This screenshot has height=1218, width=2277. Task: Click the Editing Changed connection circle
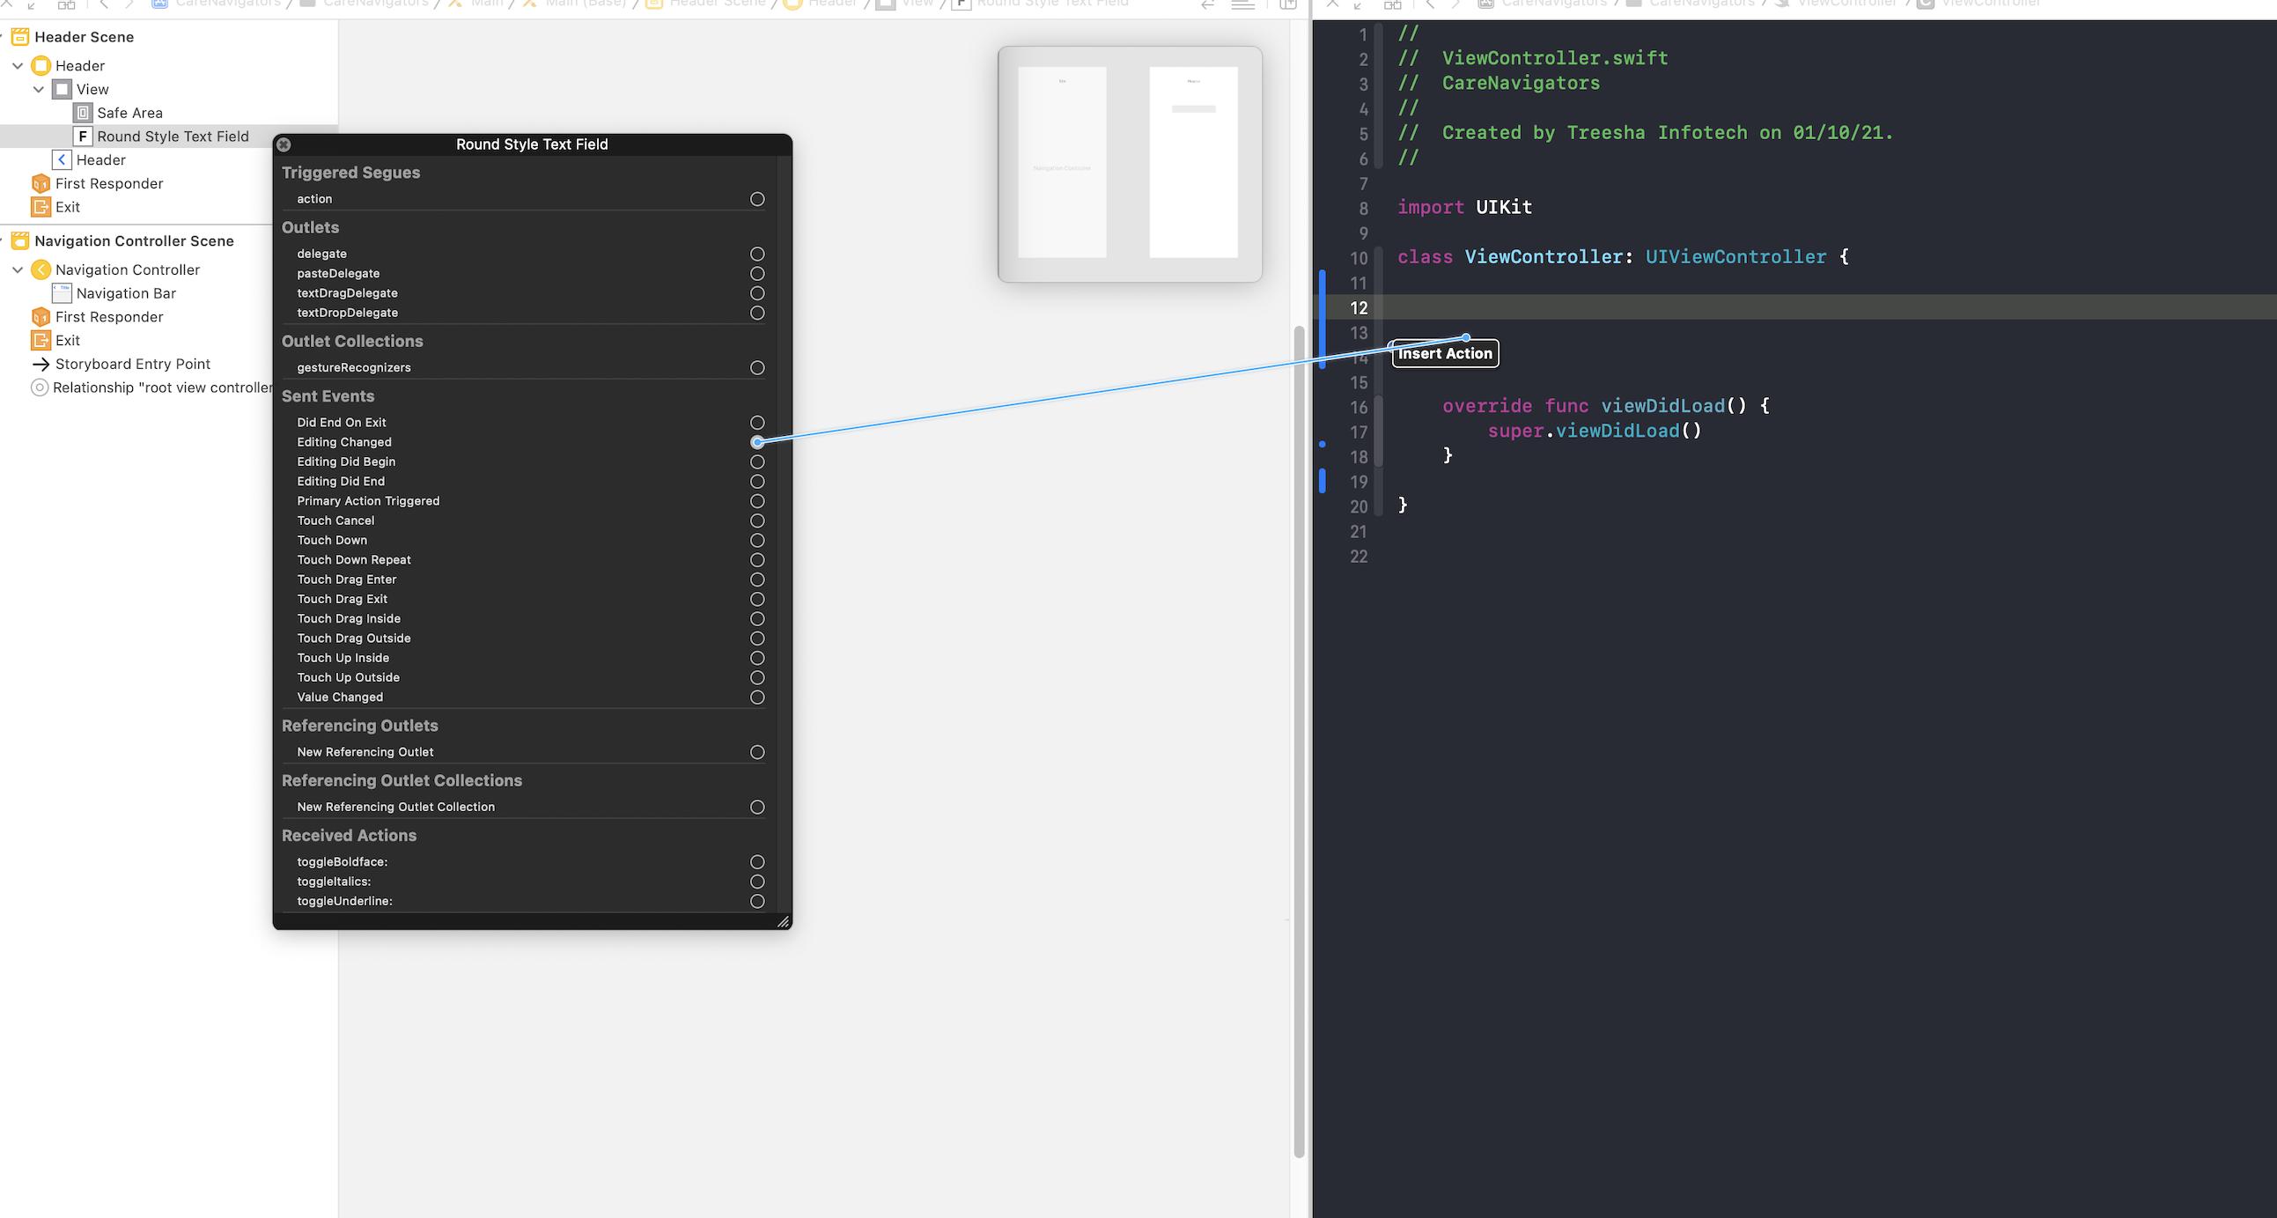(757, 442)
